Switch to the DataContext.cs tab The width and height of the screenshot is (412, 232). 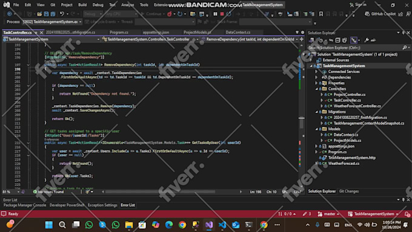238,32
